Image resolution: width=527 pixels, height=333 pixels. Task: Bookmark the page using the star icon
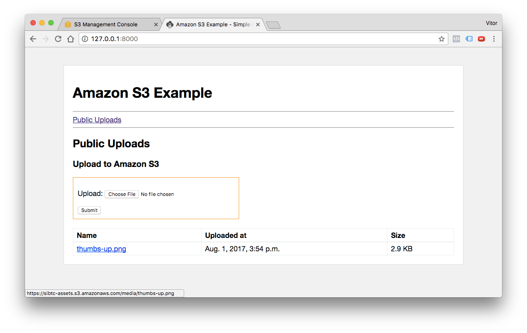(442, 39)
